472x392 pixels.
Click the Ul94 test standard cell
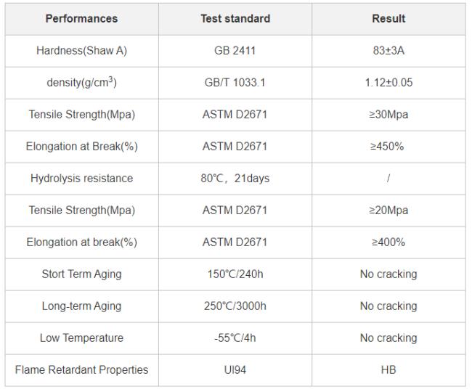point(235,370)
